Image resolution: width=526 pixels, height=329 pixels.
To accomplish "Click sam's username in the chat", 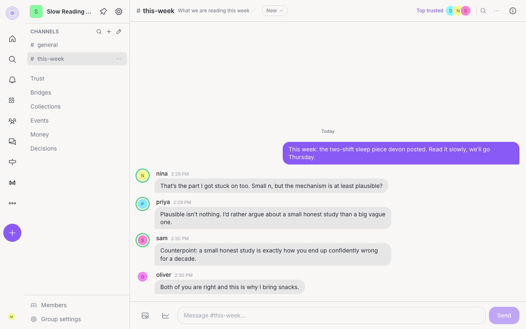I will pyautogui.click(x=162, y=238).
